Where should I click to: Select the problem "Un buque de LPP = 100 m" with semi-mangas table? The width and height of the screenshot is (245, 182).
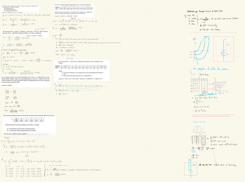[x=82, y=70]
